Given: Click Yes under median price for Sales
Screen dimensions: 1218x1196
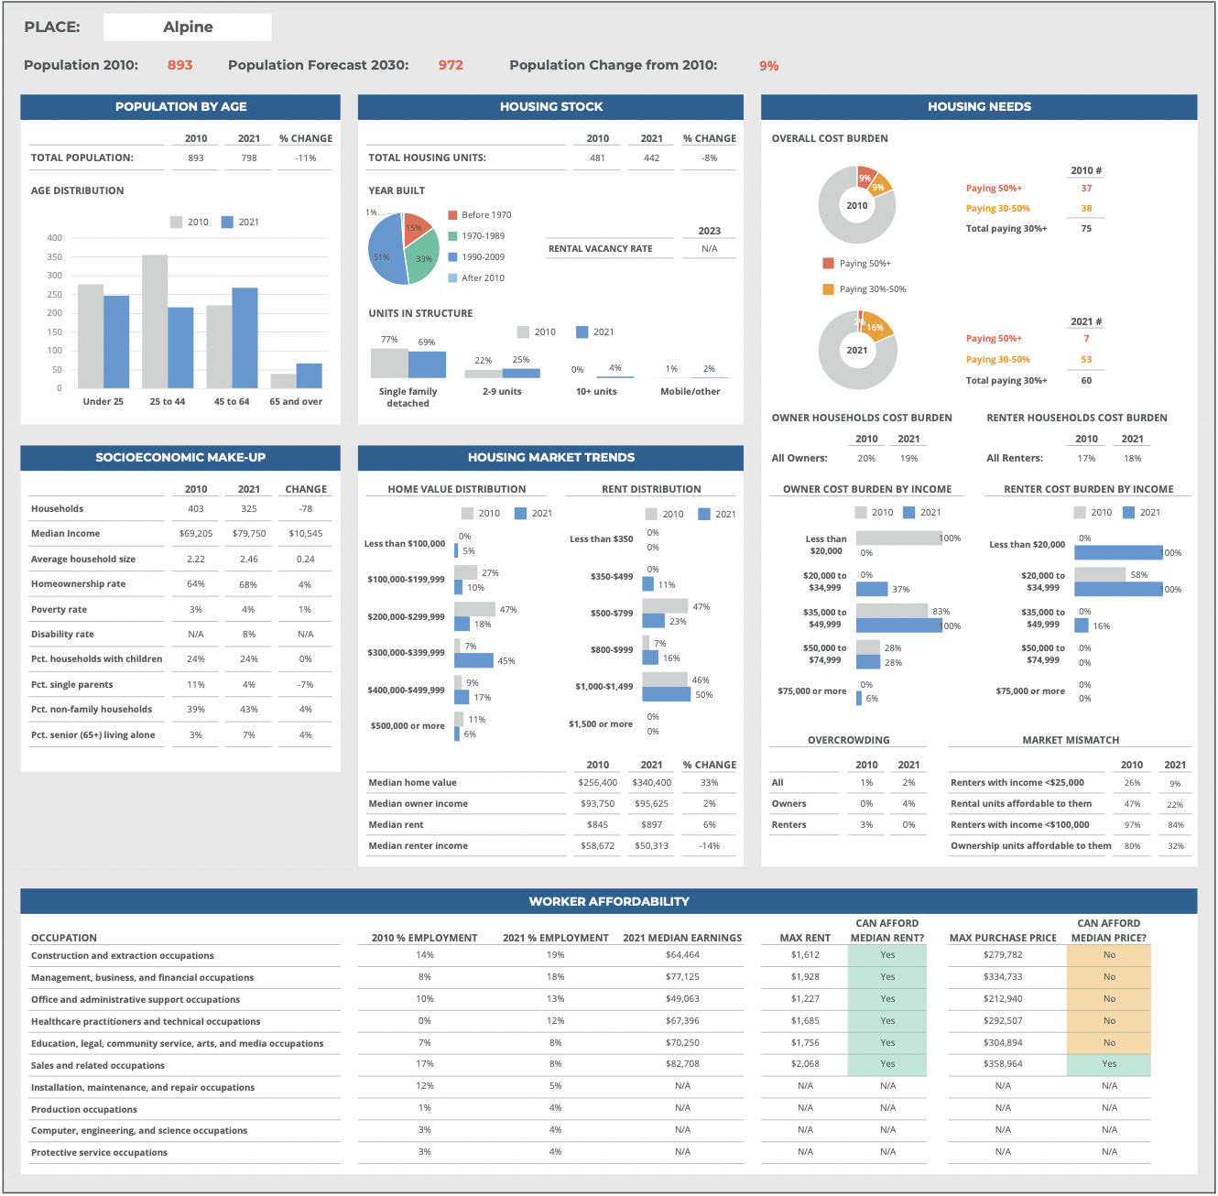Looking at the screenshot, I should coord(1109,1064).
